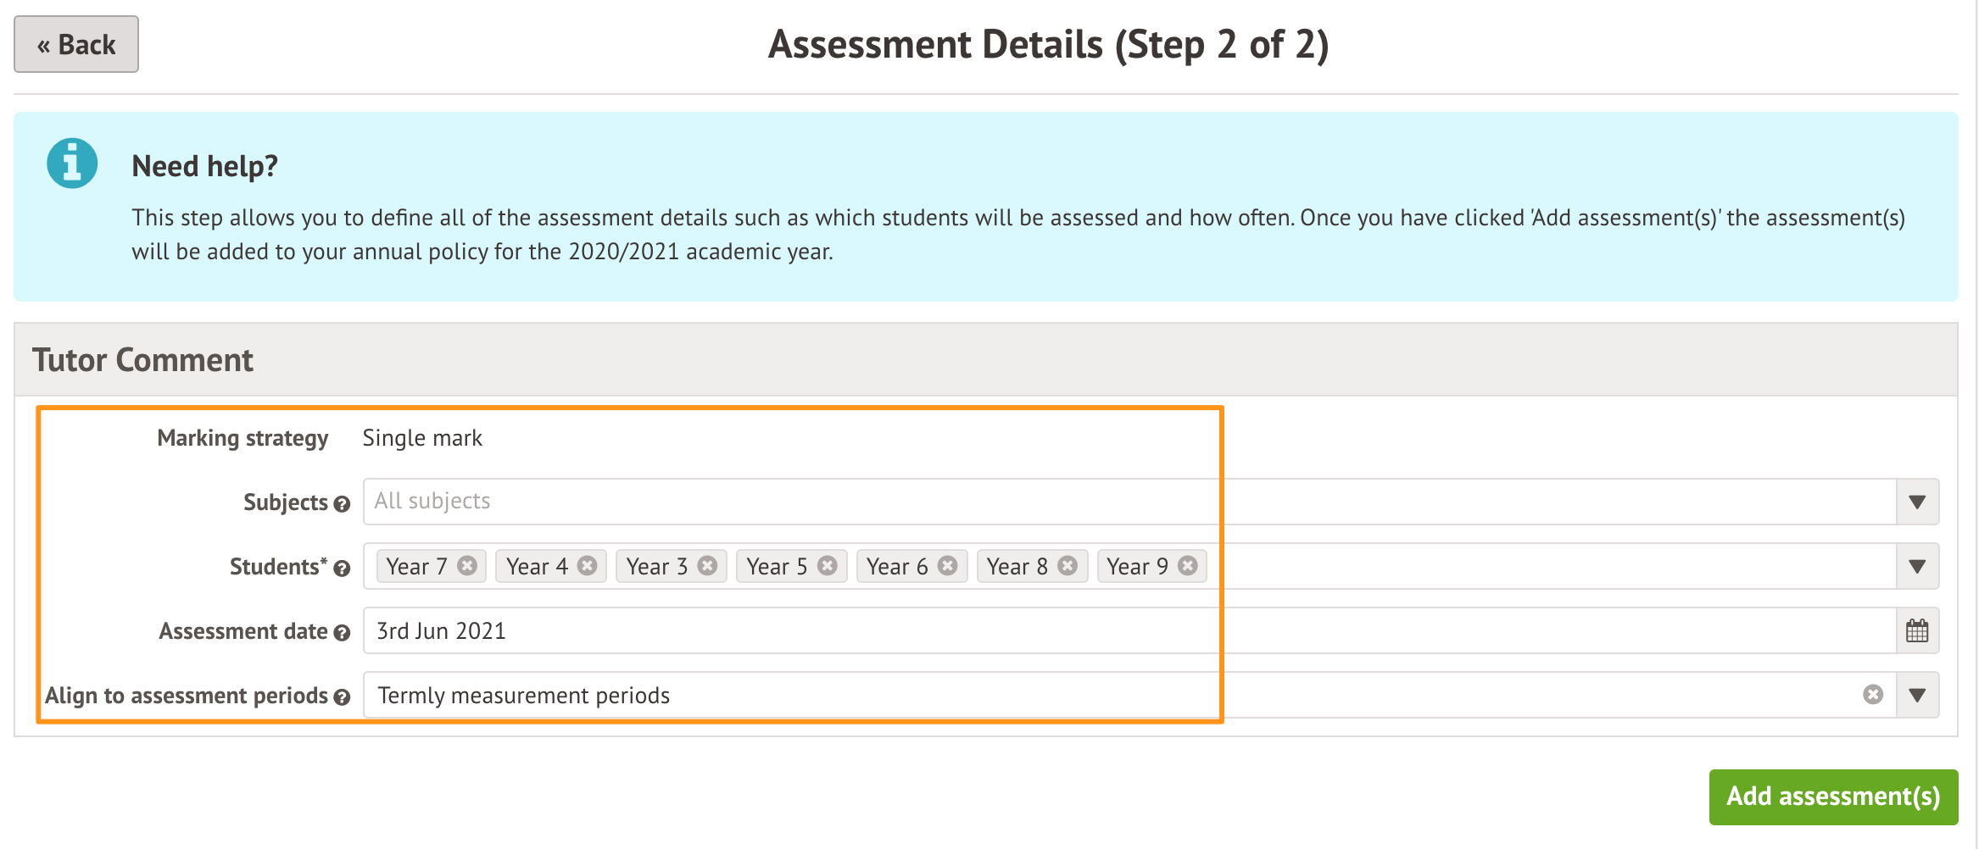Go back with the Back button

[x=76, y=44]
